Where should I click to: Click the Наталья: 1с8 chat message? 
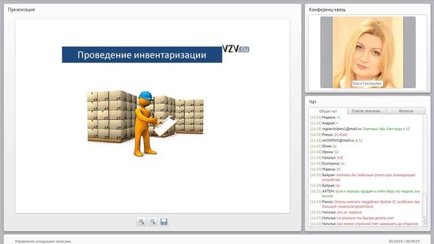pos(326,158)
